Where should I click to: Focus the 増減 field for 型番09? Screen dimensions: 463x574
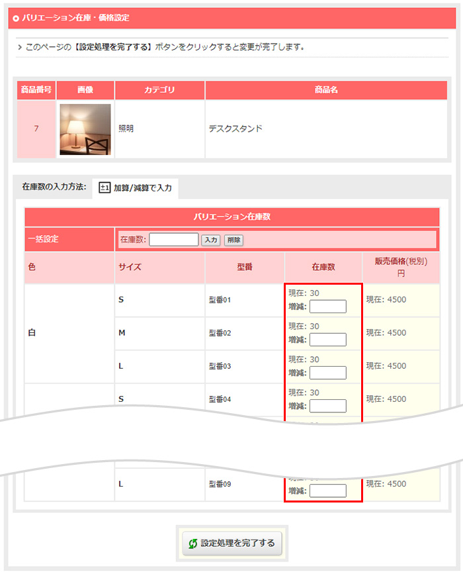tap(327, 491)
